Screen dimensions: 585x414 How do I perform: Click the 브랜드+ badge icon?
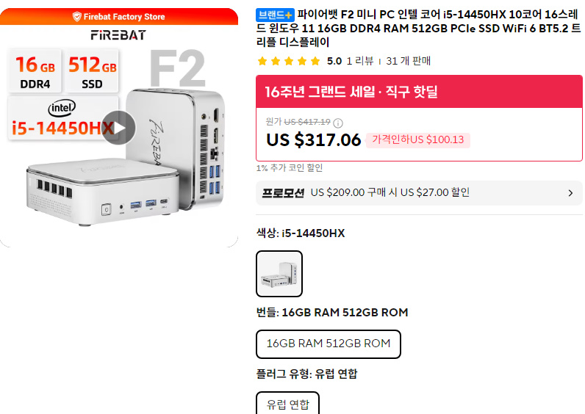275,15
